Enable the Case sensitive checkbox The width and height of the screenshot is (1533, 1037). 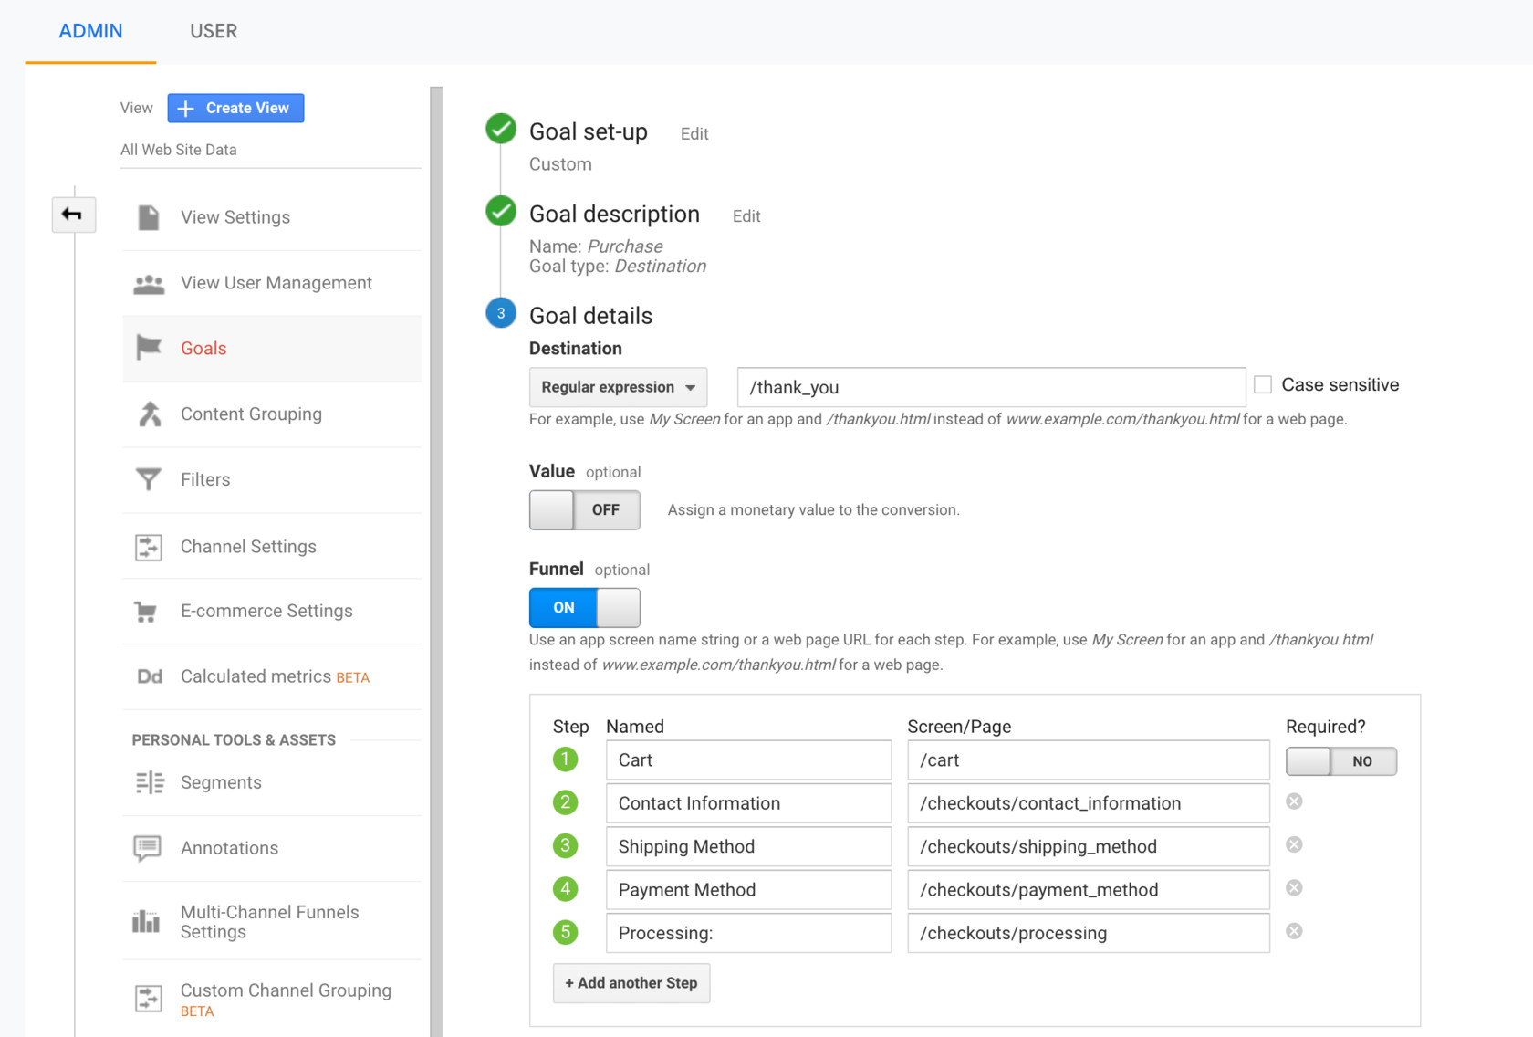[x=1263, y=385]
